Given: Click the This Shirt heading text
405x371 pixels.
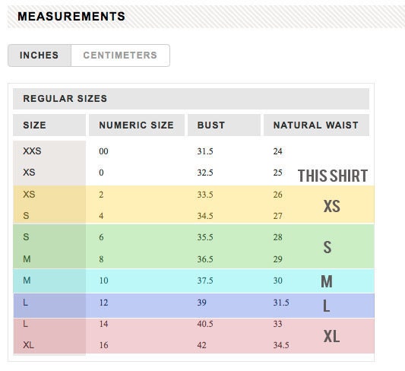Looking at the screenshot, I should click(x=333, y=176).
